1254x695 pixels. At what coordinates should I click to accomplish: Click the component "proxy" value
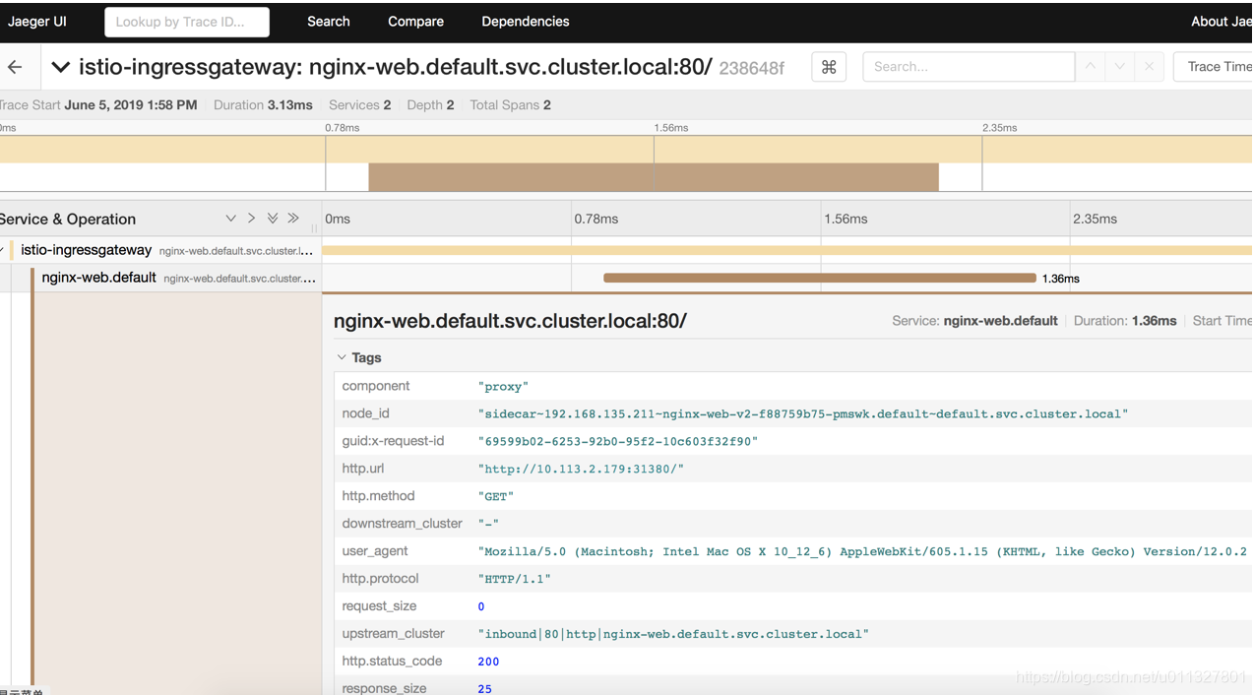[503, 386]
